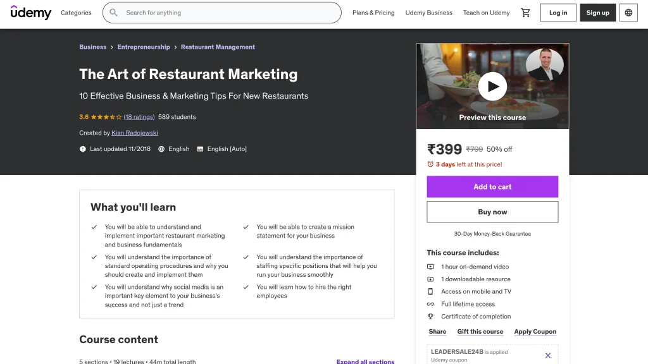Click Gift this course link

tap(480, 332)
